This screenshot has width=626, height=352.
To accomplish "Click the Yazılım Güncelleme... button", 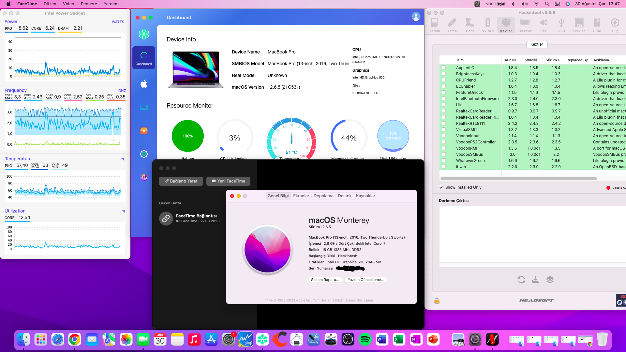I will [366, 280].
